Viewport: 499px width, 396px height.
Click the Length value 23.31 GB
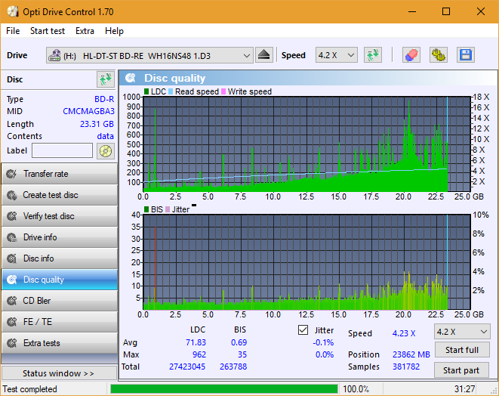point(97,124)
